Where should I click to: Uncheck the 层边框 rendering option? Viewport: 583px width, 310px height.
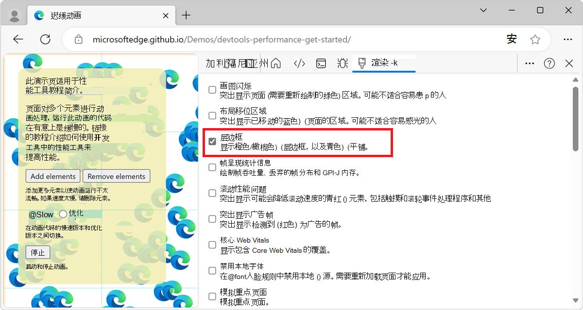[212, 141]
